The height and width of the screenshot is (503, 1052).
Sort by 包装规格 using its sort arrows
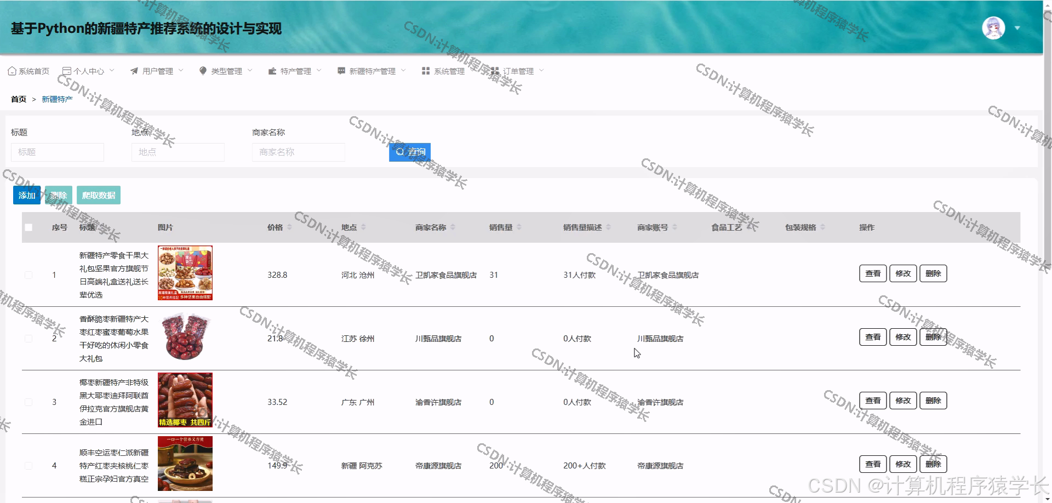click(822, 227)
